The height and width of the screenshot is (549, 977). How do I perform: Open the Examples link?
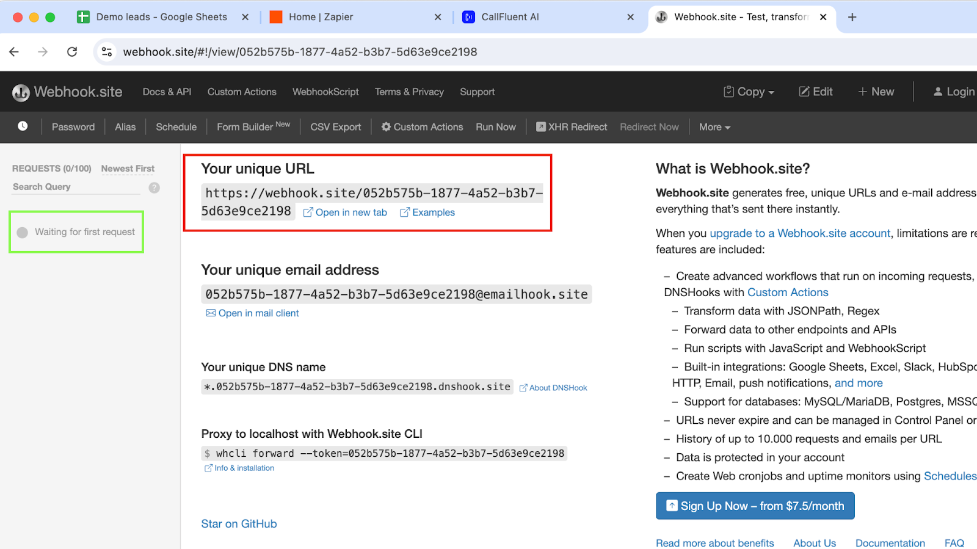pyautogui.click(x=427, y=213)
